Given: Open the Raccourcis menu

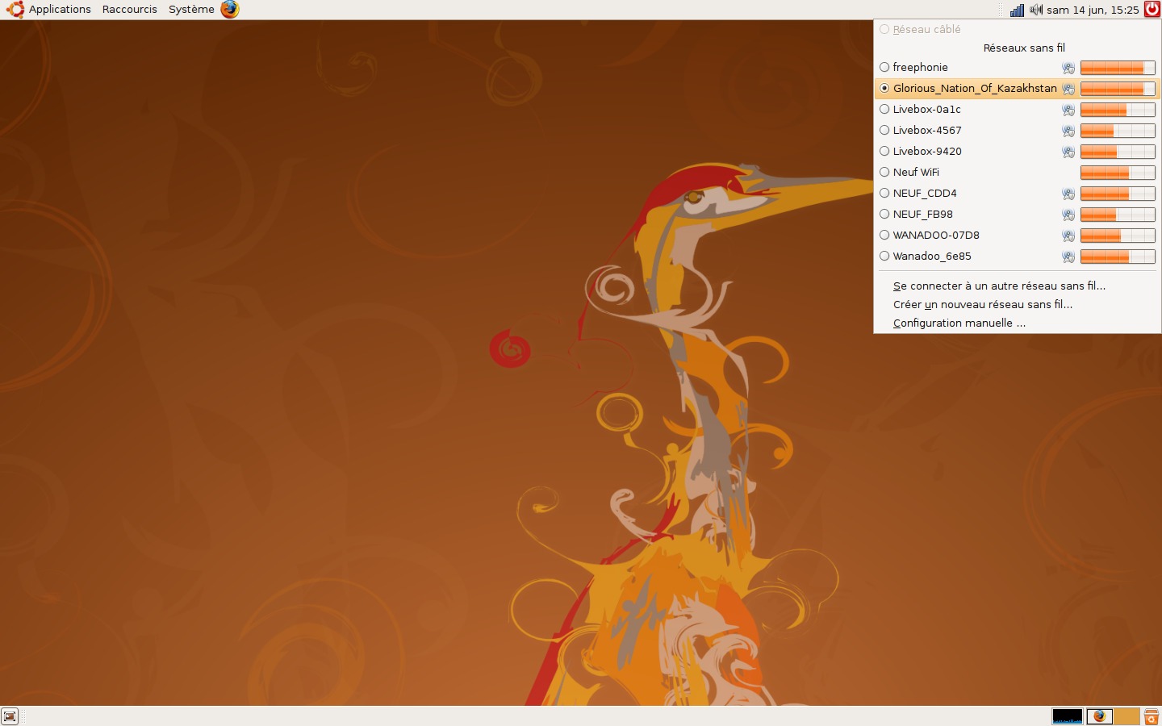Looking at the screenshot, I should [129, 10].
